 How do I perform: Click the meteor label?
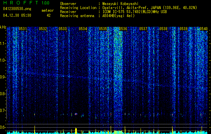tap(48, 10)
